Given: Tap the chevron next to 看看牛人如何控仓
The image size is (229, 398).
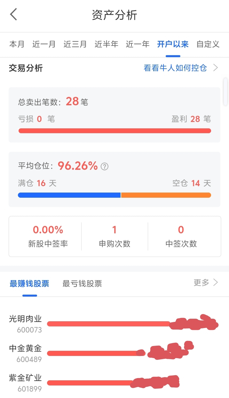Looking at the screenshot, I should click(216, 68).
